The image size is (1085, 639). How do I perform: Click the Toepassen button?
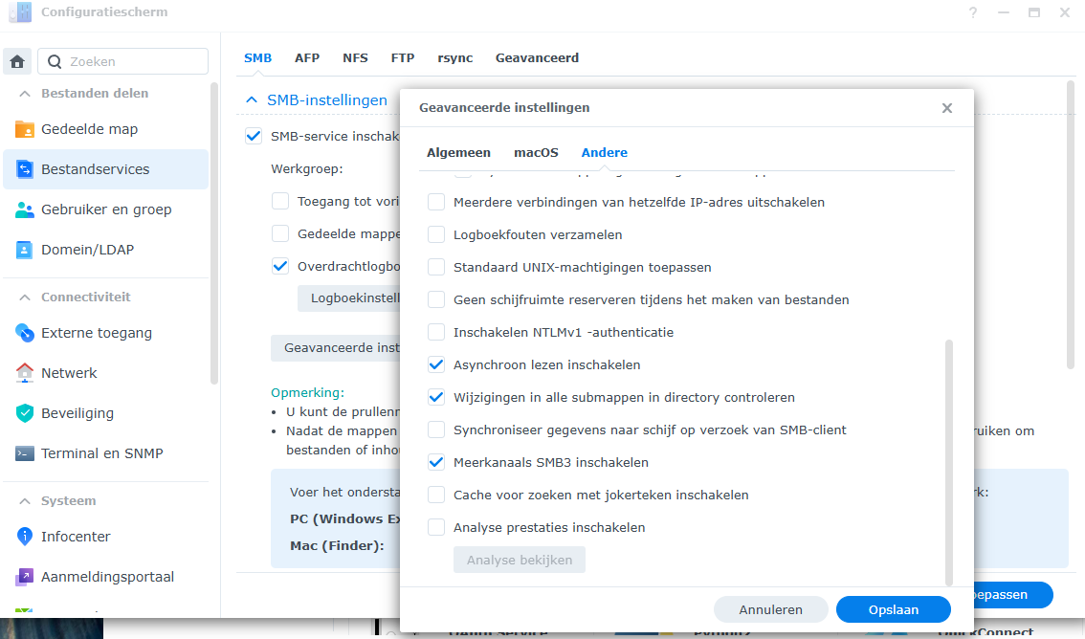[x=1013, y=595]
